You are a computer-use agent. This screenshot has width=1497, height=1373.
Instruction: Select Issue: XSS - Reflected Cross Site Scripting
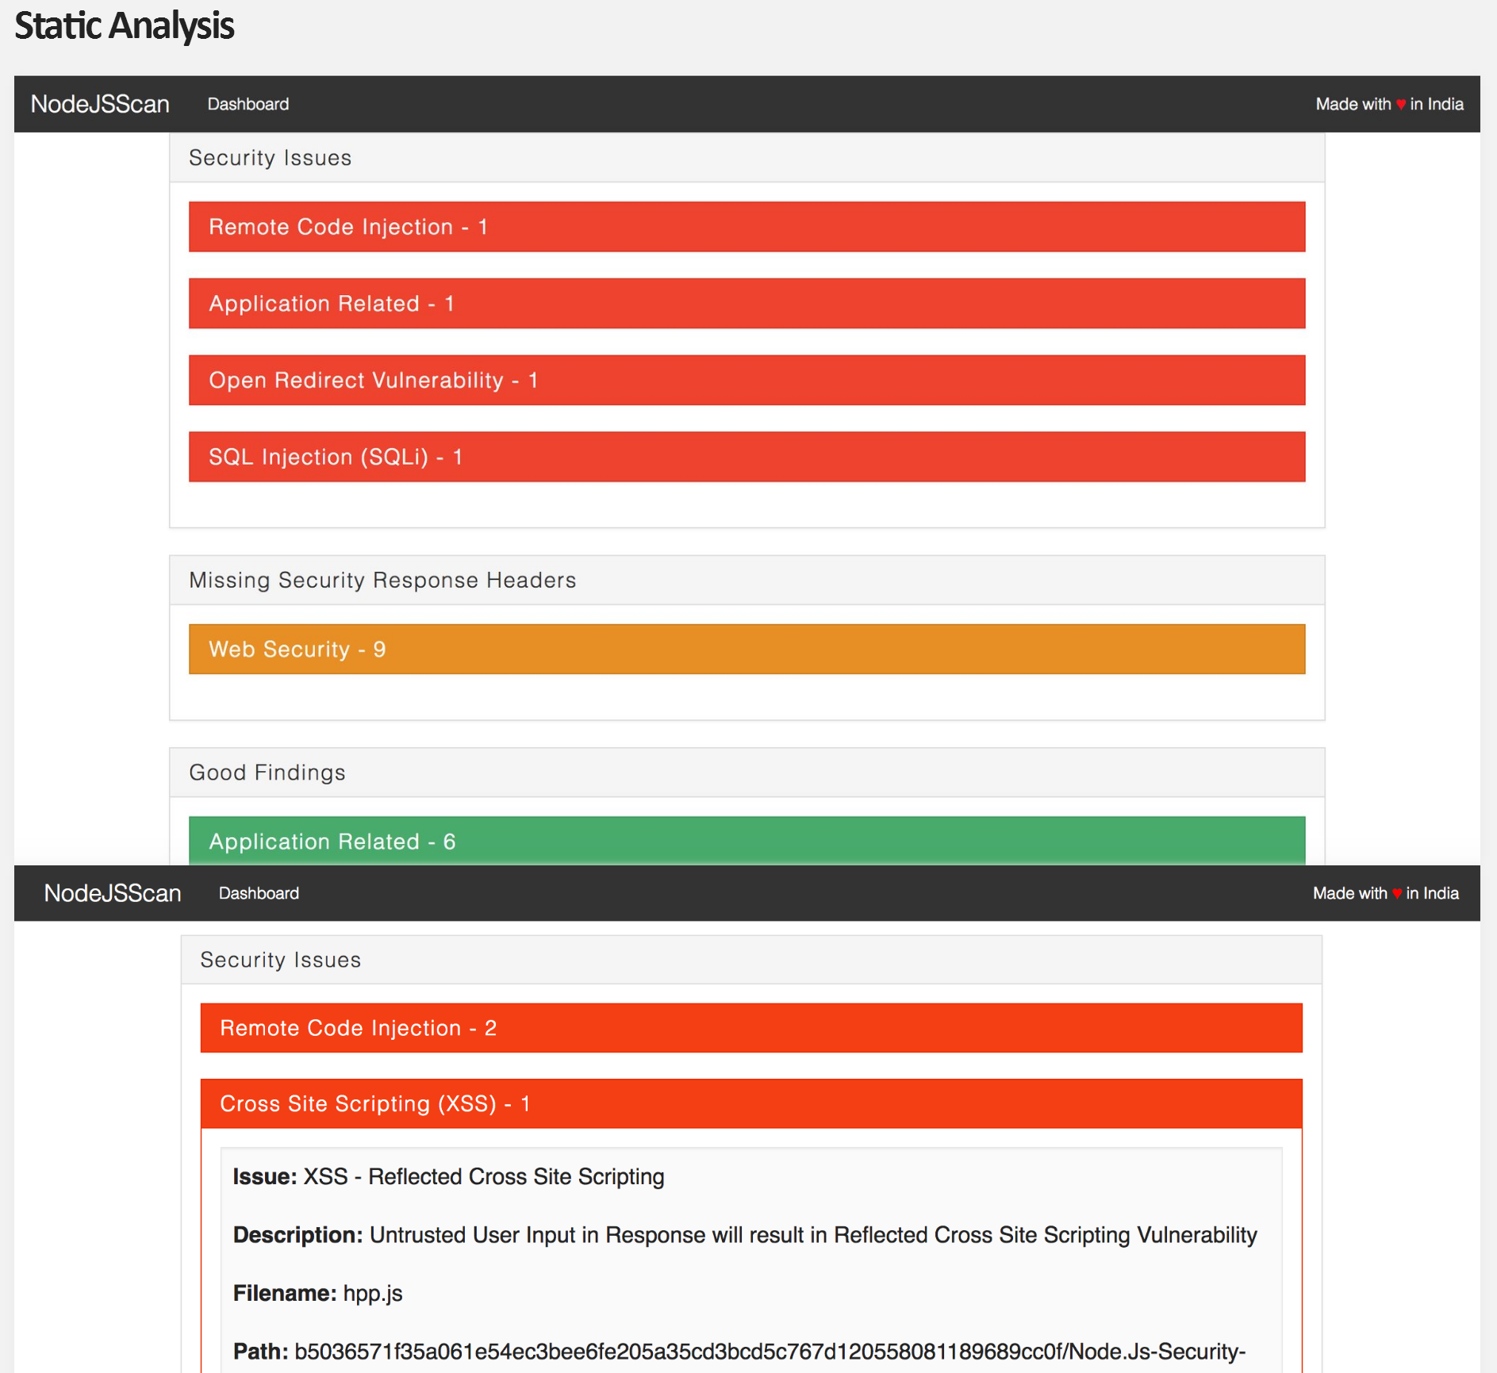click(x=448, y=1176)
